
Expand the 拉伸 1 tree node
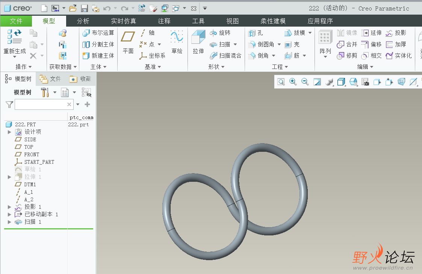click(9, 177)
